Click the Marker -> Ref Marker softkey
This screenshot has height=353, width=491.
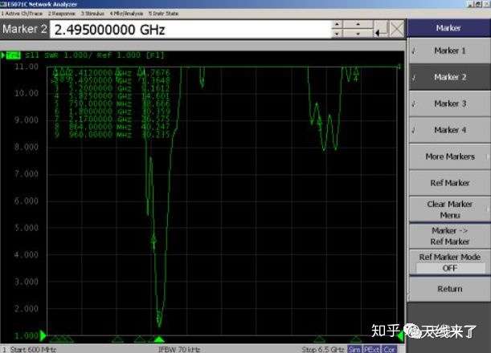pos(450,236)
